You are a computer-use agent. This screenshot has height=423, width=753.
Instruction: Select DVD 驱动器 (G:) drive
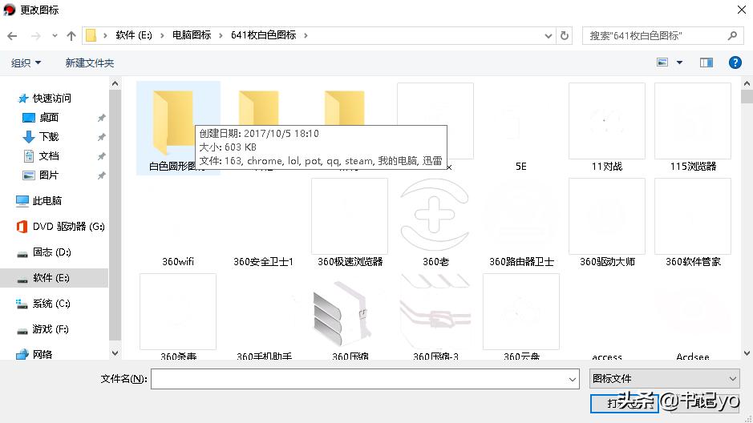(68, 227)
